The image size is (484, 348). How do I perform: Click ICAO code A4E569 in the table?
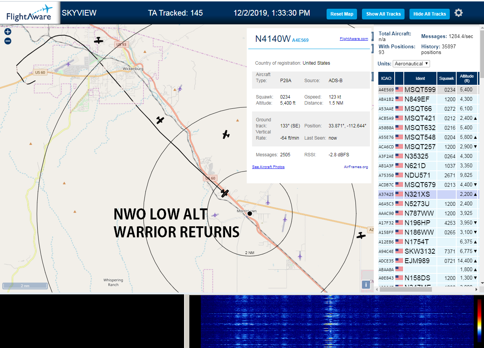click(x=386, y=90)
